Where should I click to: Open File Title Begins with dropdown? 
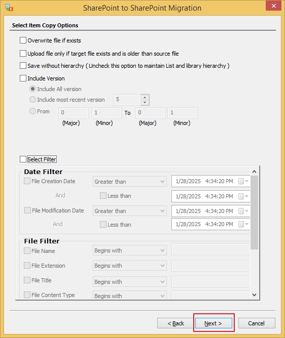tap(130, 282)
